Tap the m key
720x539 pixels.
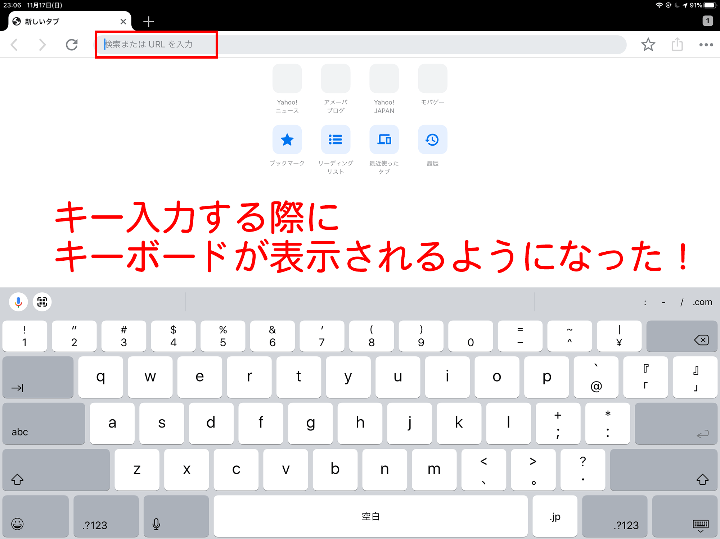[434, 470]
